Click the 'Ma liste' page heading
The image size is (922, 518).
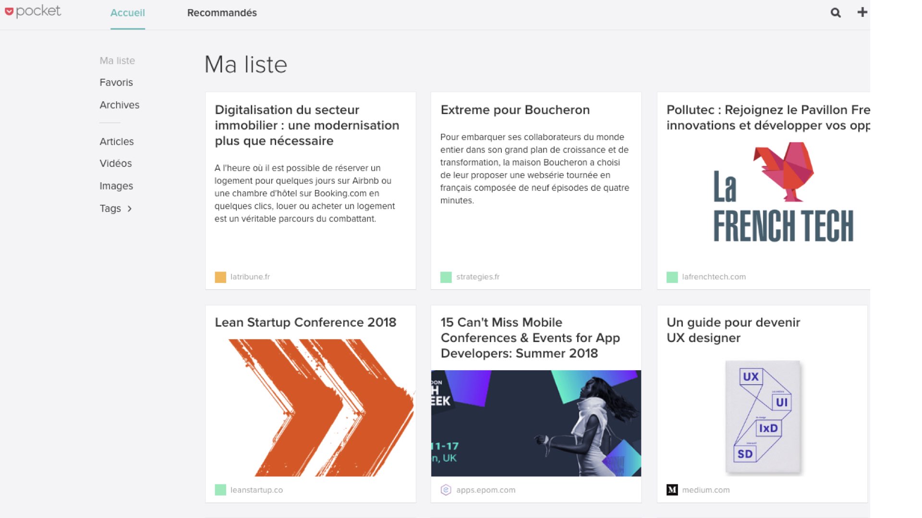[x=246, y=65]
